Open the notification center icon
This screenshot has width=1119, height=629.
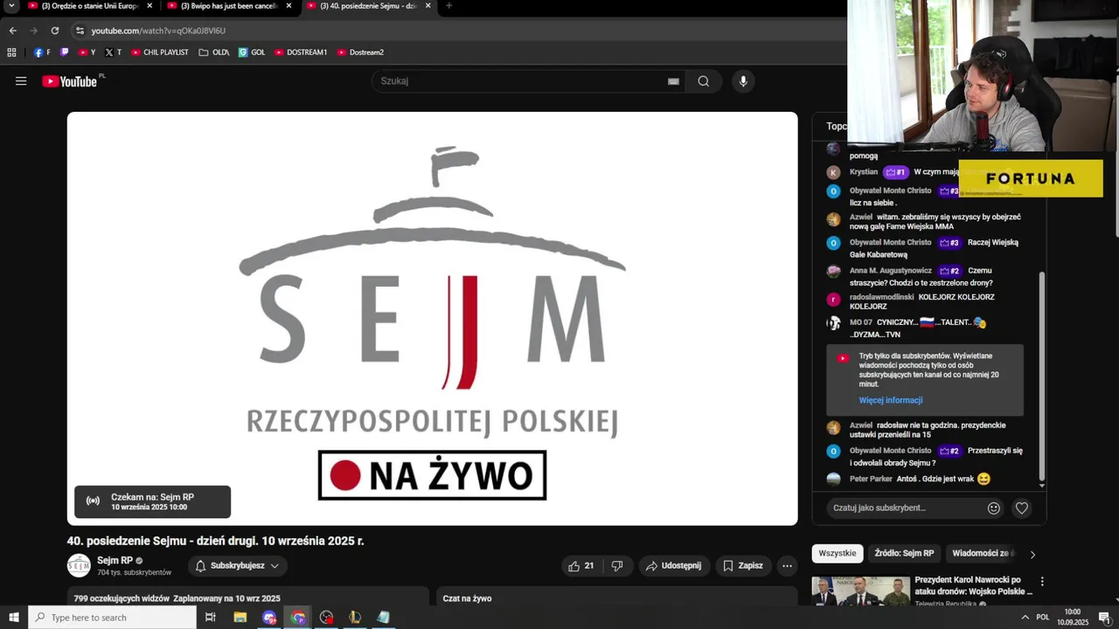point(1104,618)
